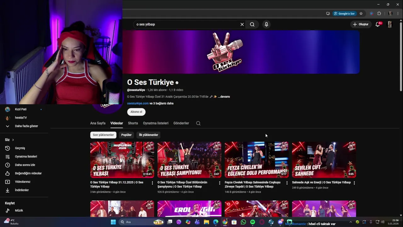Open Discord from the taskbar

tap(280, 222)
